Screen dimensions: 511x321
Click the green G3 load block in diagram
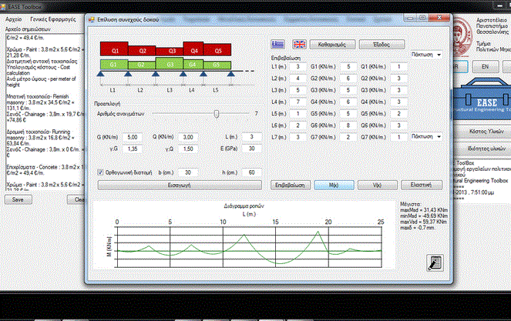tap(170, 63)
